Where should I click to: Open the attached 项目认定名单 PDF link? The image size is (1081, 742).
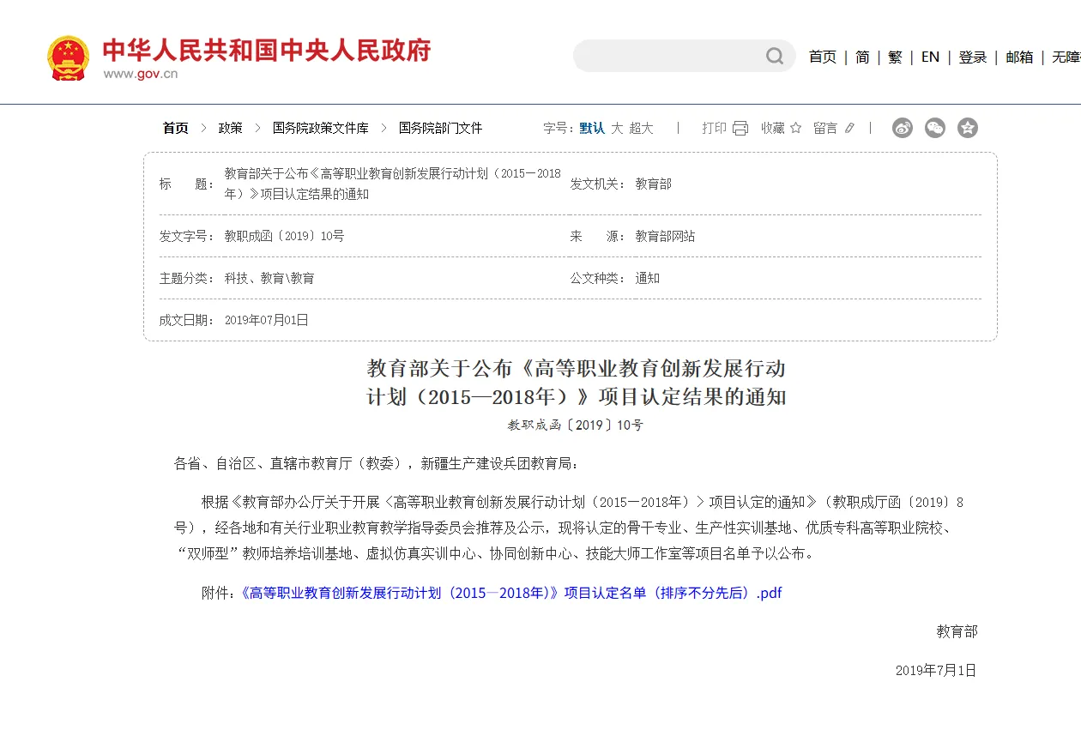(x=511, y=593)
